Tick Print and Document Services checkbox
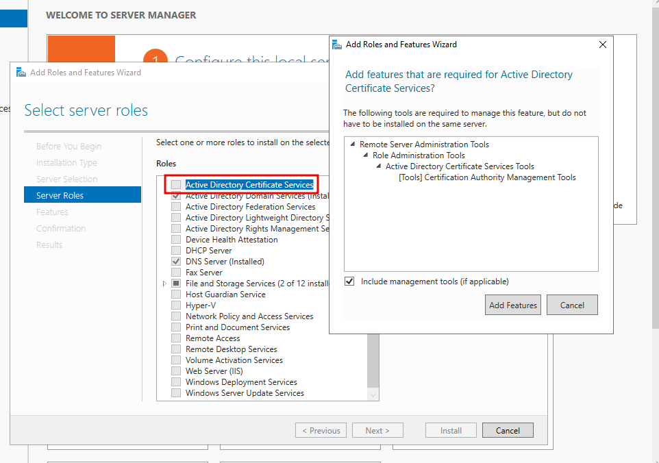Viewport: 659px width, 463px height. 176,327
